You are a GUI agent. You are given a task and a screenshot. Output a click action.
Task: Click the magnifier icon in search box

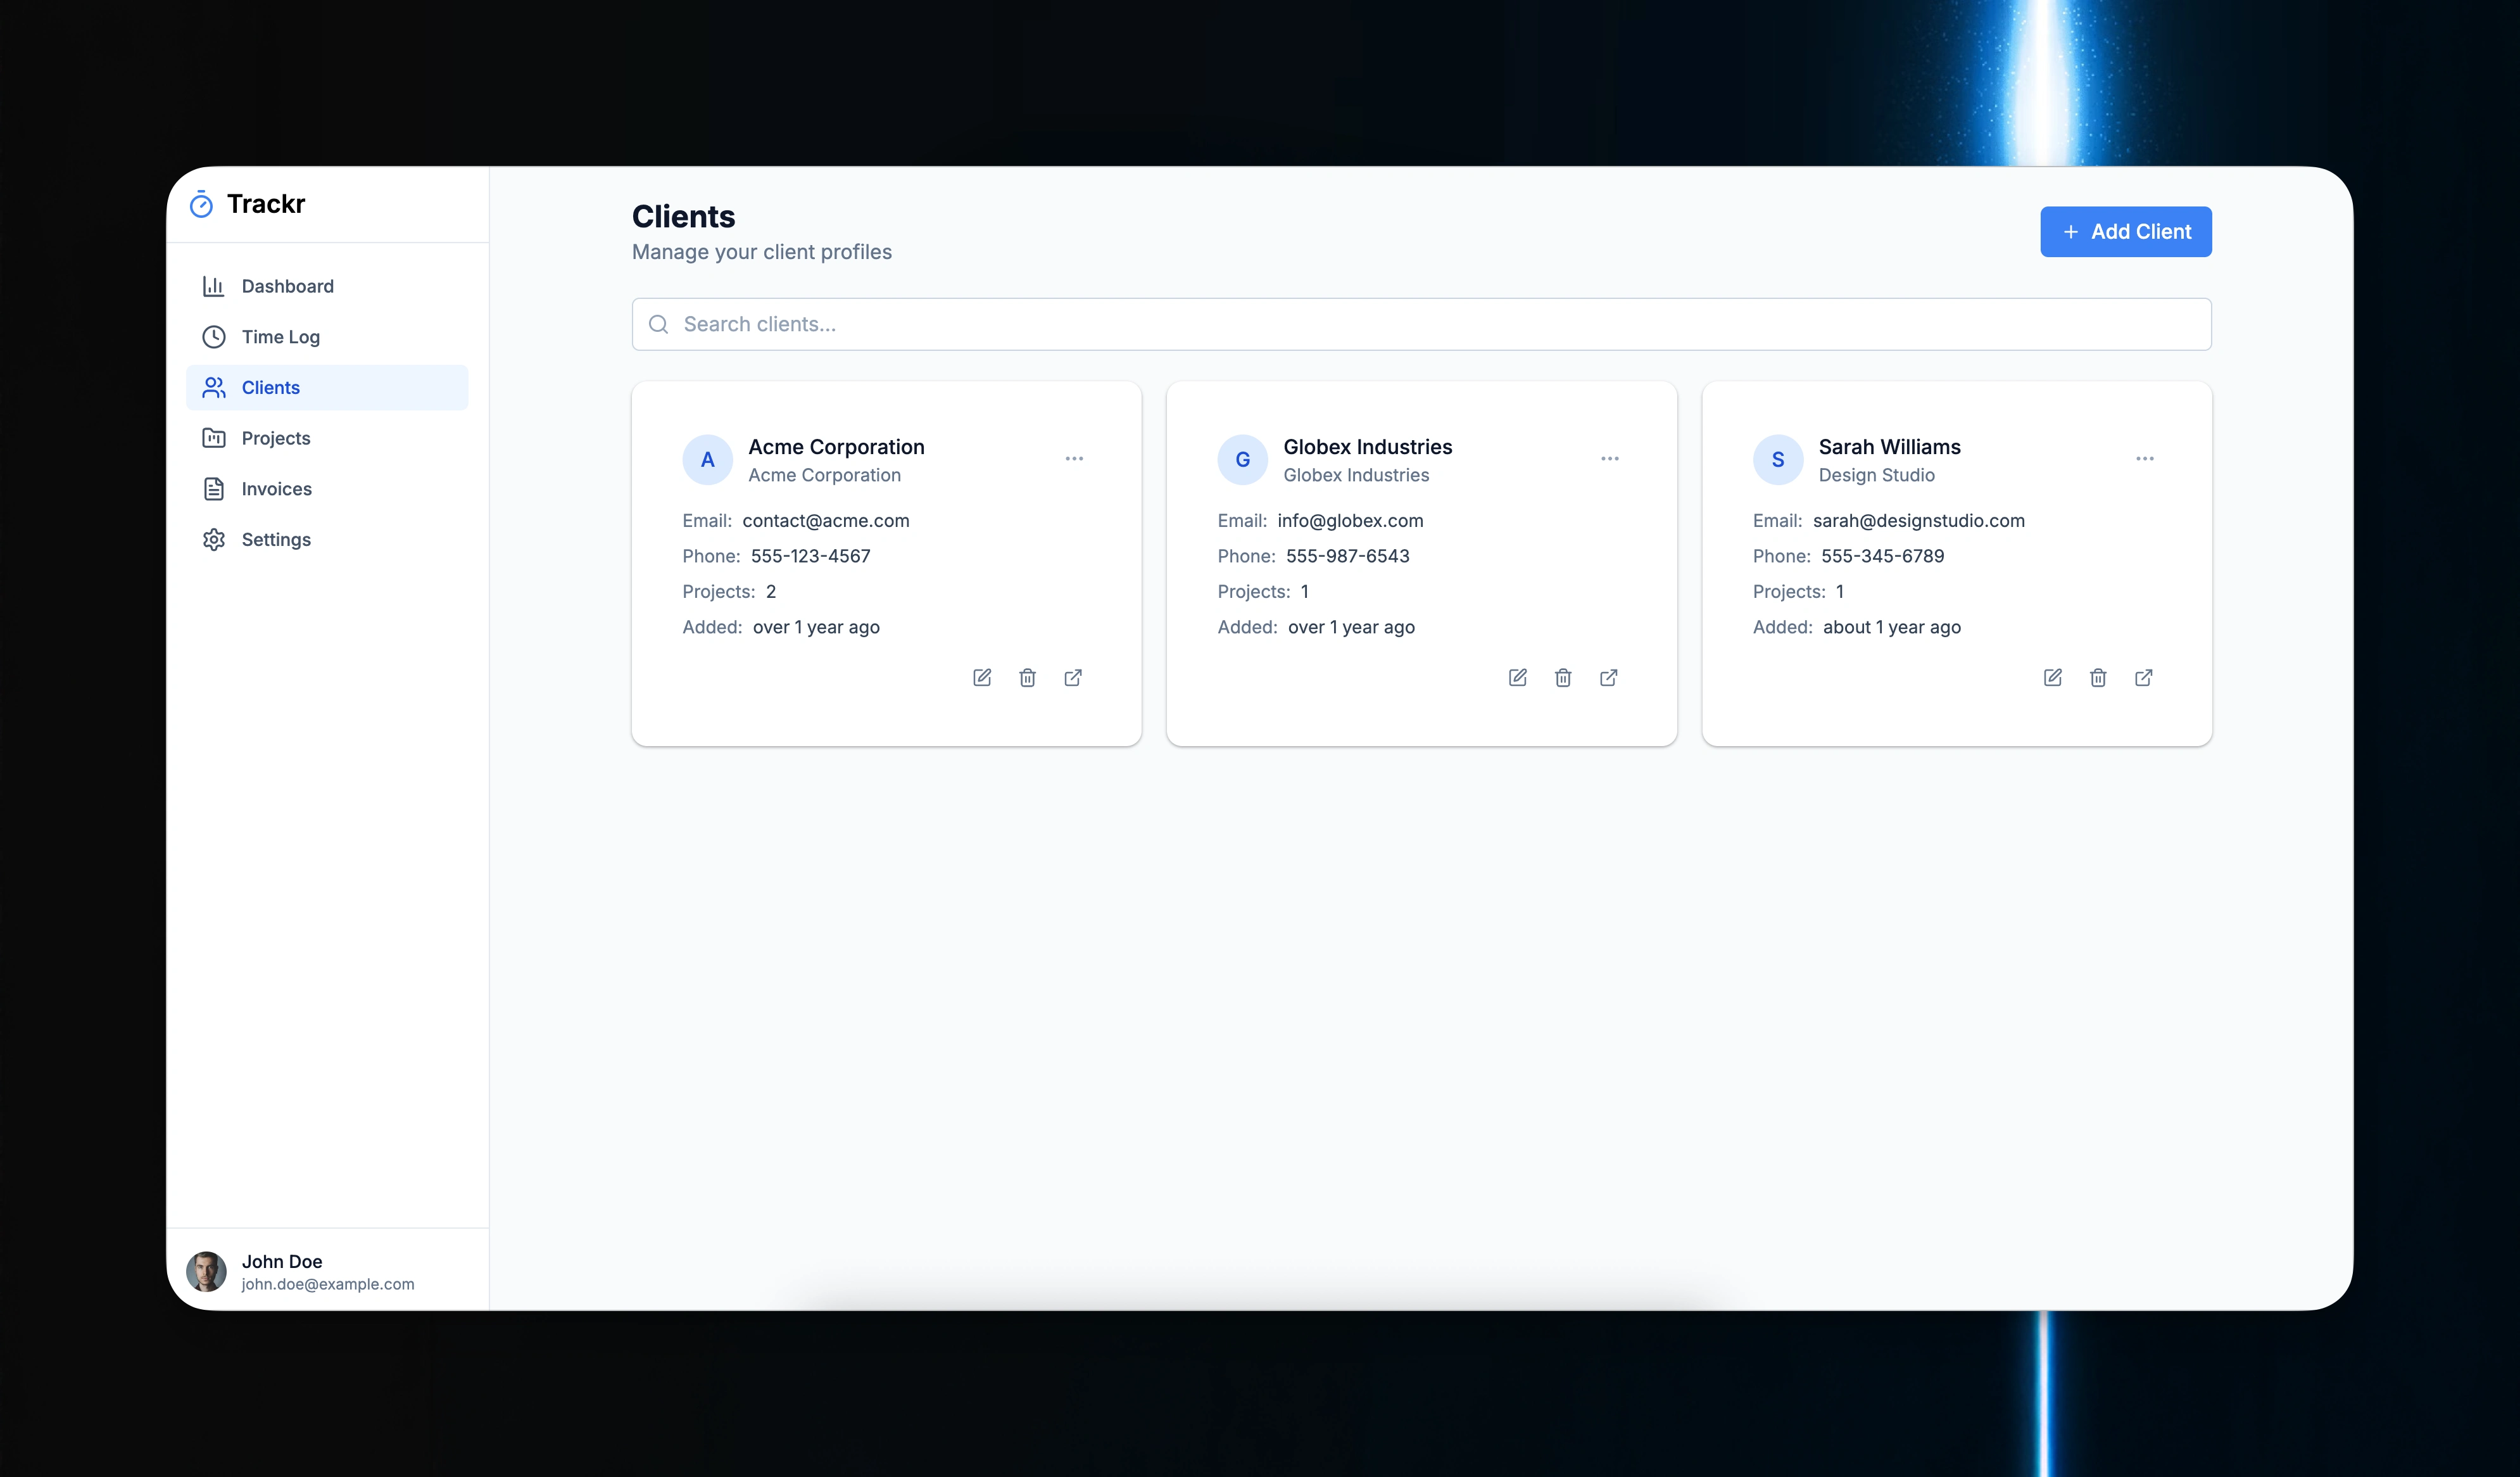click(x=658, y=324)
